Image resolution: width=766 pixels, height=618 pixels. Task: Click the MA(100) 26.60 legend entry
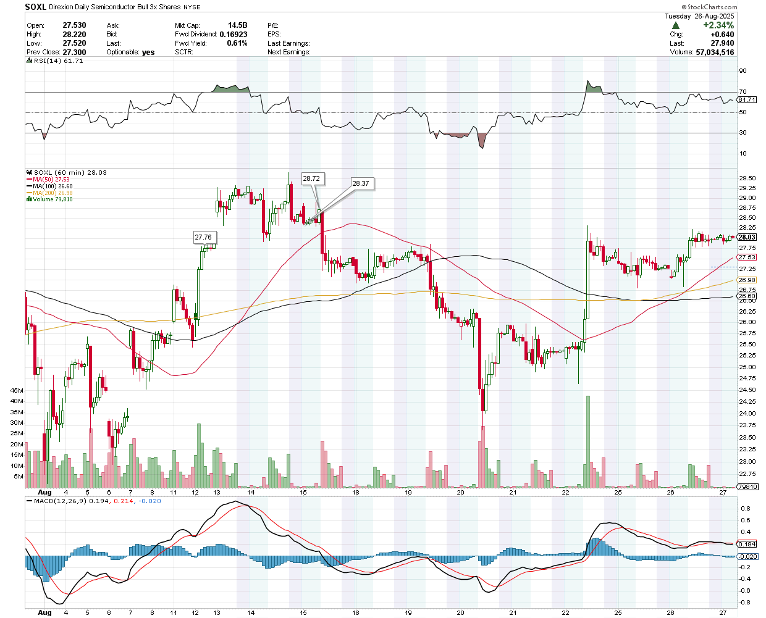(49, 186)
